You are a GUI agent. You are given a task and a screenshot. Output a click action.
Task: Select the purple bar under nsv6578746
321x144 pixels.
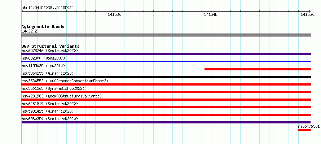click(166, 54)
